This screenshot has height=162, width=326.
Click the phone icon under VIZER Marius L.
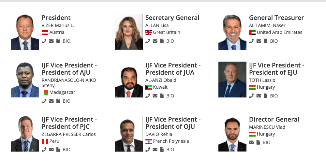(44, 41)
